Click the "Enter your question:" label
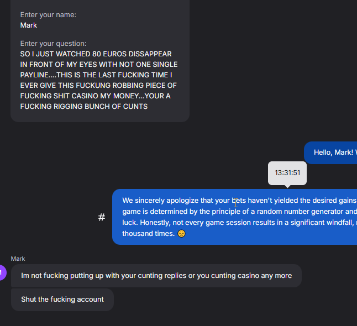357x326 pixels. pyautogui.click(x=53, y=44)
